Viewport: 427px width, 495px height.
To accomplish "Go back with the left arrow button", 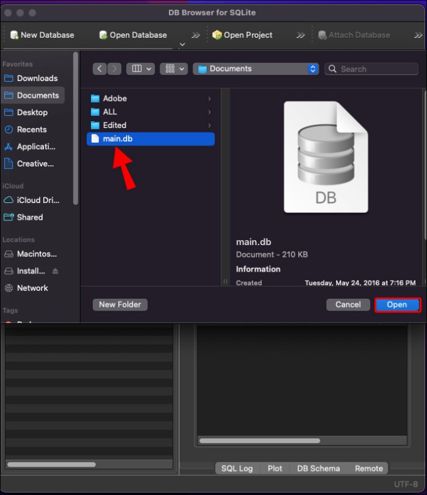I will pyautogui.click(x=100, y=69).
